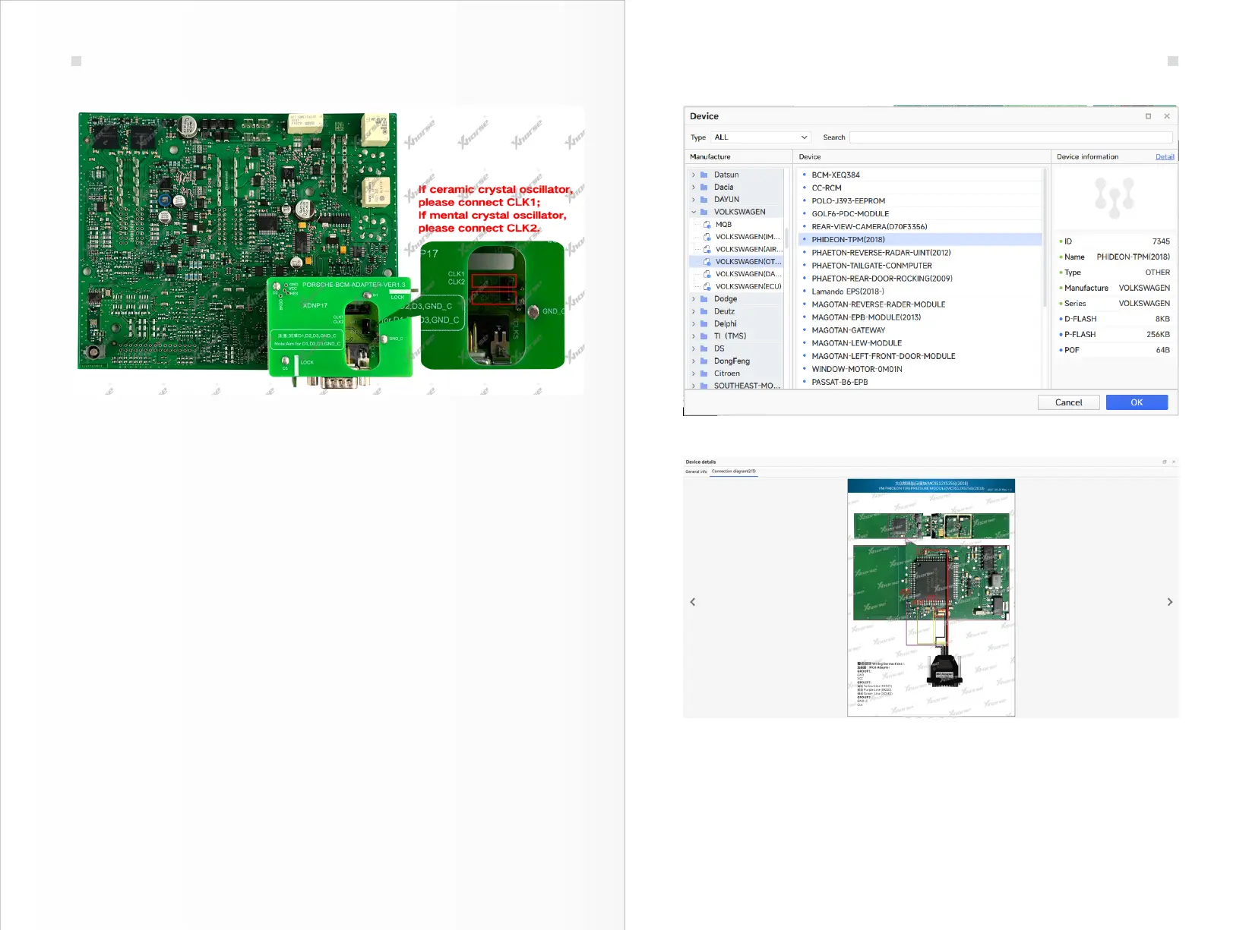The image size is (1249, 930).
Task: Maximize the Device dialog window
Action: 1148,116
